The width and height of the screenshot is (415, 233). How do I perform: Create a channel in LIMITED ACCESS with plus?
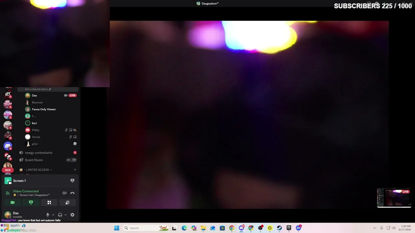click(x=75, y=170)
